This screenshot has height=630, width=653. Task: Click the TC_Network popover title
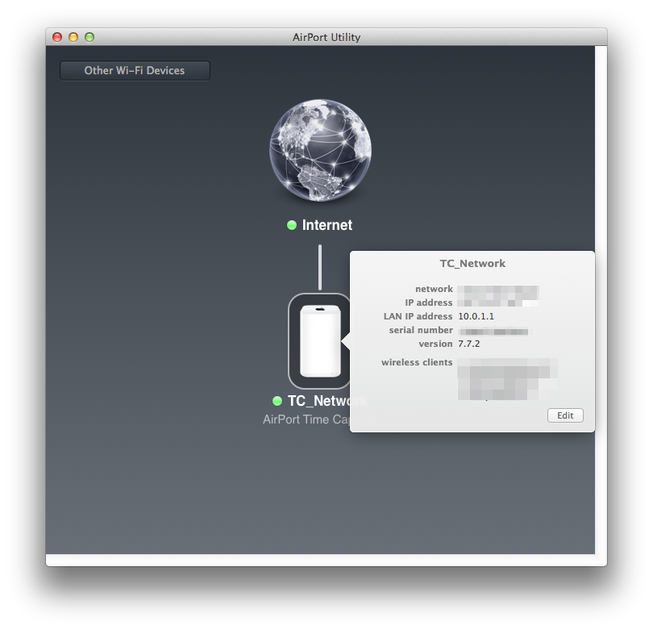(472, 263)
